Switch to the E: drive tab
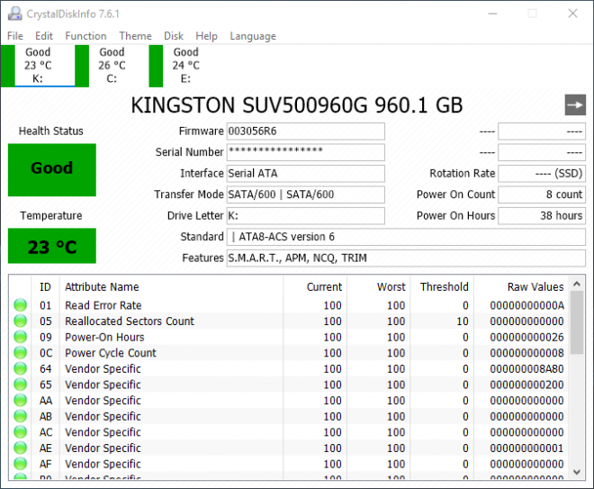 (x=185, y=66)
